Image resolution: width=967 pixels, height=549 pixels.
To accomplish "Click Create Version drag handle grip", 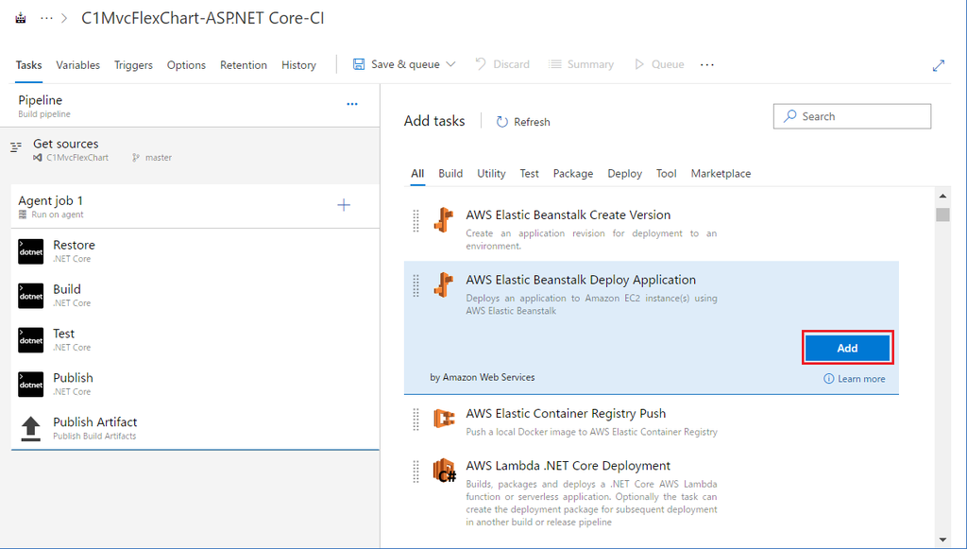I will 416,220.
